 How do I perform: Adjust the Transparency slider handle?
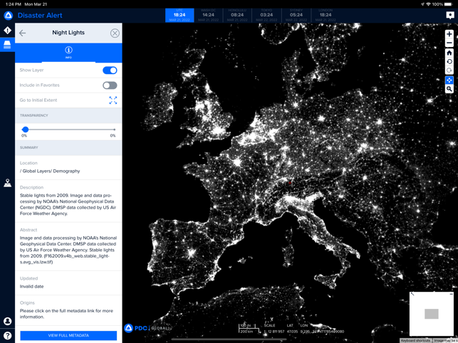(x=26, y=130)
